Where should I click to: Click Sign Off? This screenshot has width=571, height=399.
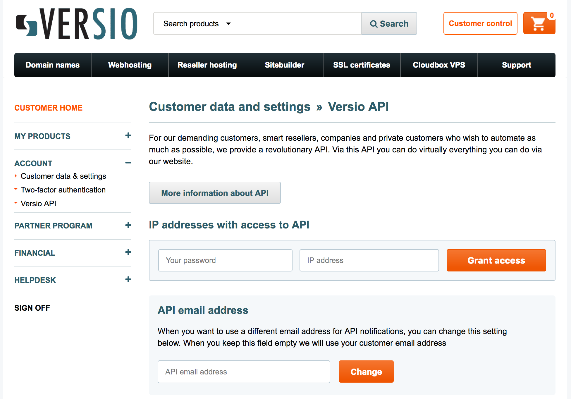point(32,308)
